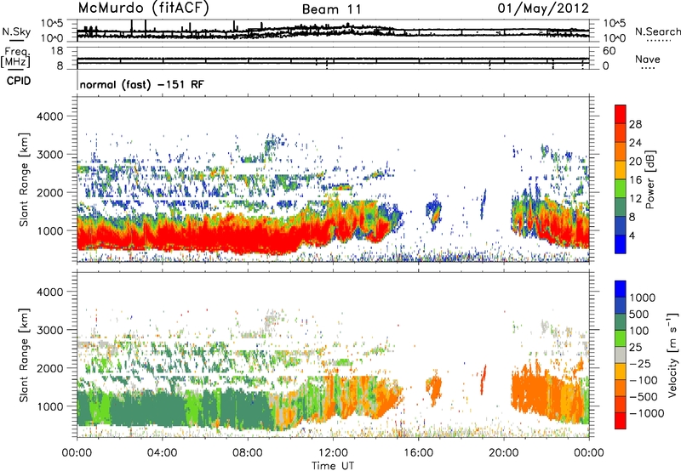Click the -1000 label on velocity colorbar
This screenshot has width=681, height=471.
click(x=647, y=413)
